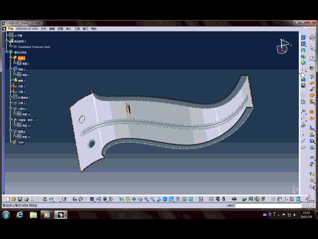Image resolution: width=318 pixels, height=239 pixels.
Task: Collapse the 零件几何体 tree node
Action: tap(7, 52)
